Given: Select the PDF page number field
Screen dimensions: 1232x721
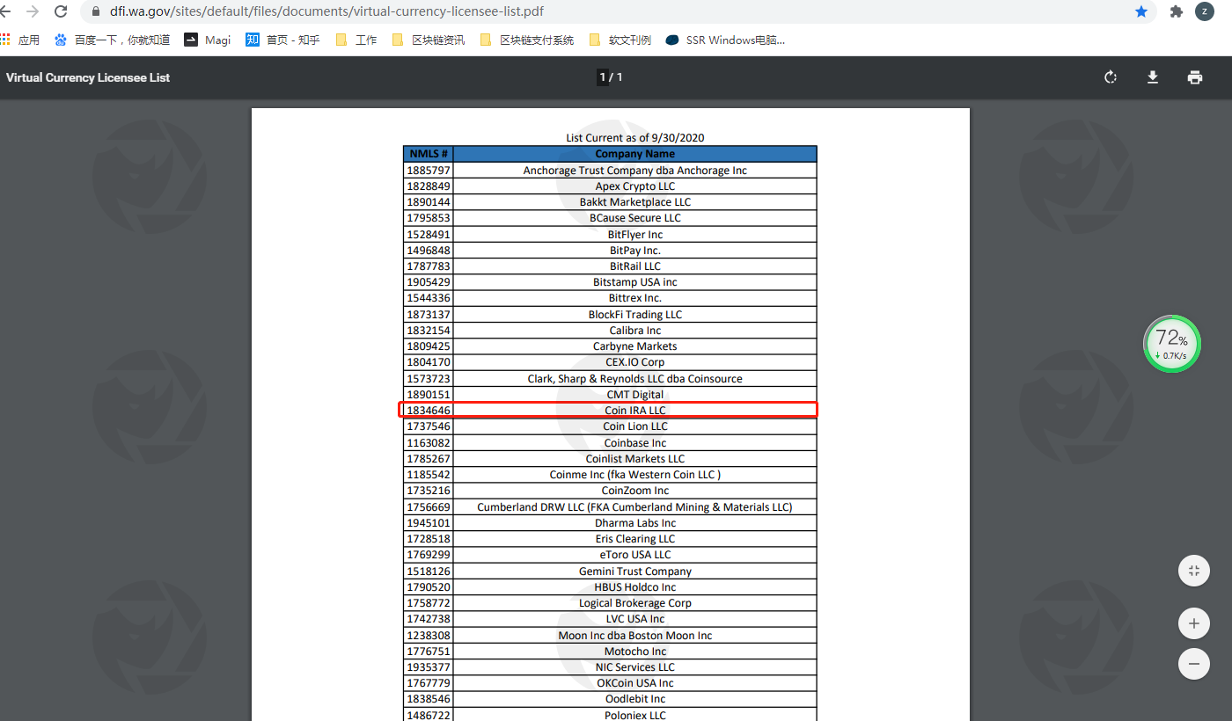Looking at the screenshot, I should pos(604,77).
